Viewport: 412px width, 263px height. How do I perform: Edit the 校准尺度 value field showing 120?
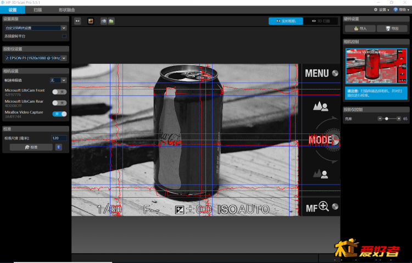coord(59,138)
